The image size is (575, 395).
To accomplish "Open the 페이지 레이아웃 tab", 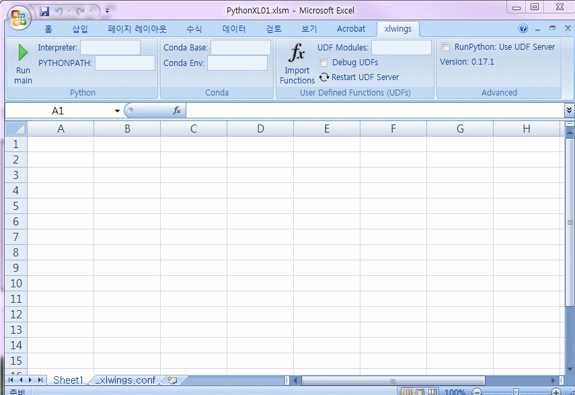I will pyautogui.click(x=137, y=29).
